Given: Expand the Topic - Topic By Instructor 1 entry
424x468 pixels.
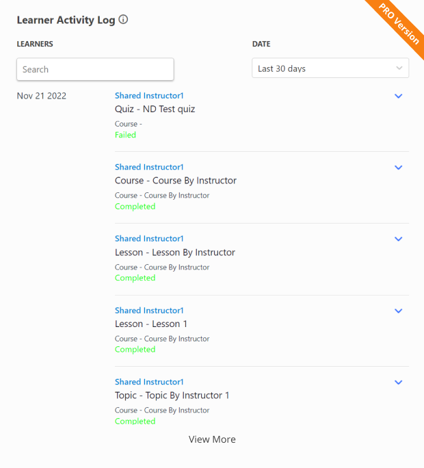Looking at the screenshot, I should coord(399,382).
